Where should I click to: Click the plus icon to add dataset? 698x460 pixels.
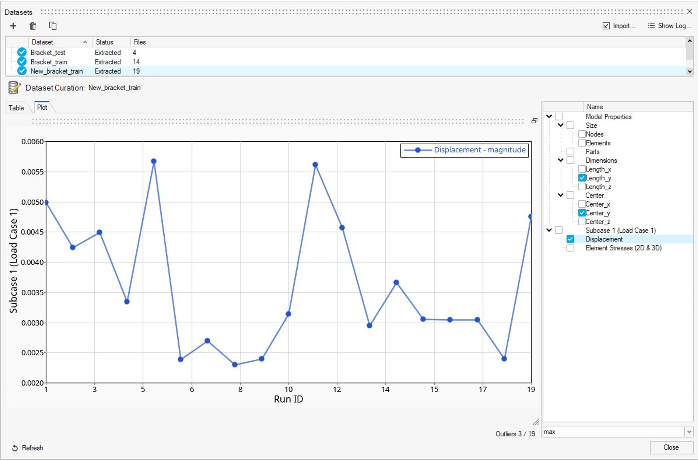coord(13,26)
